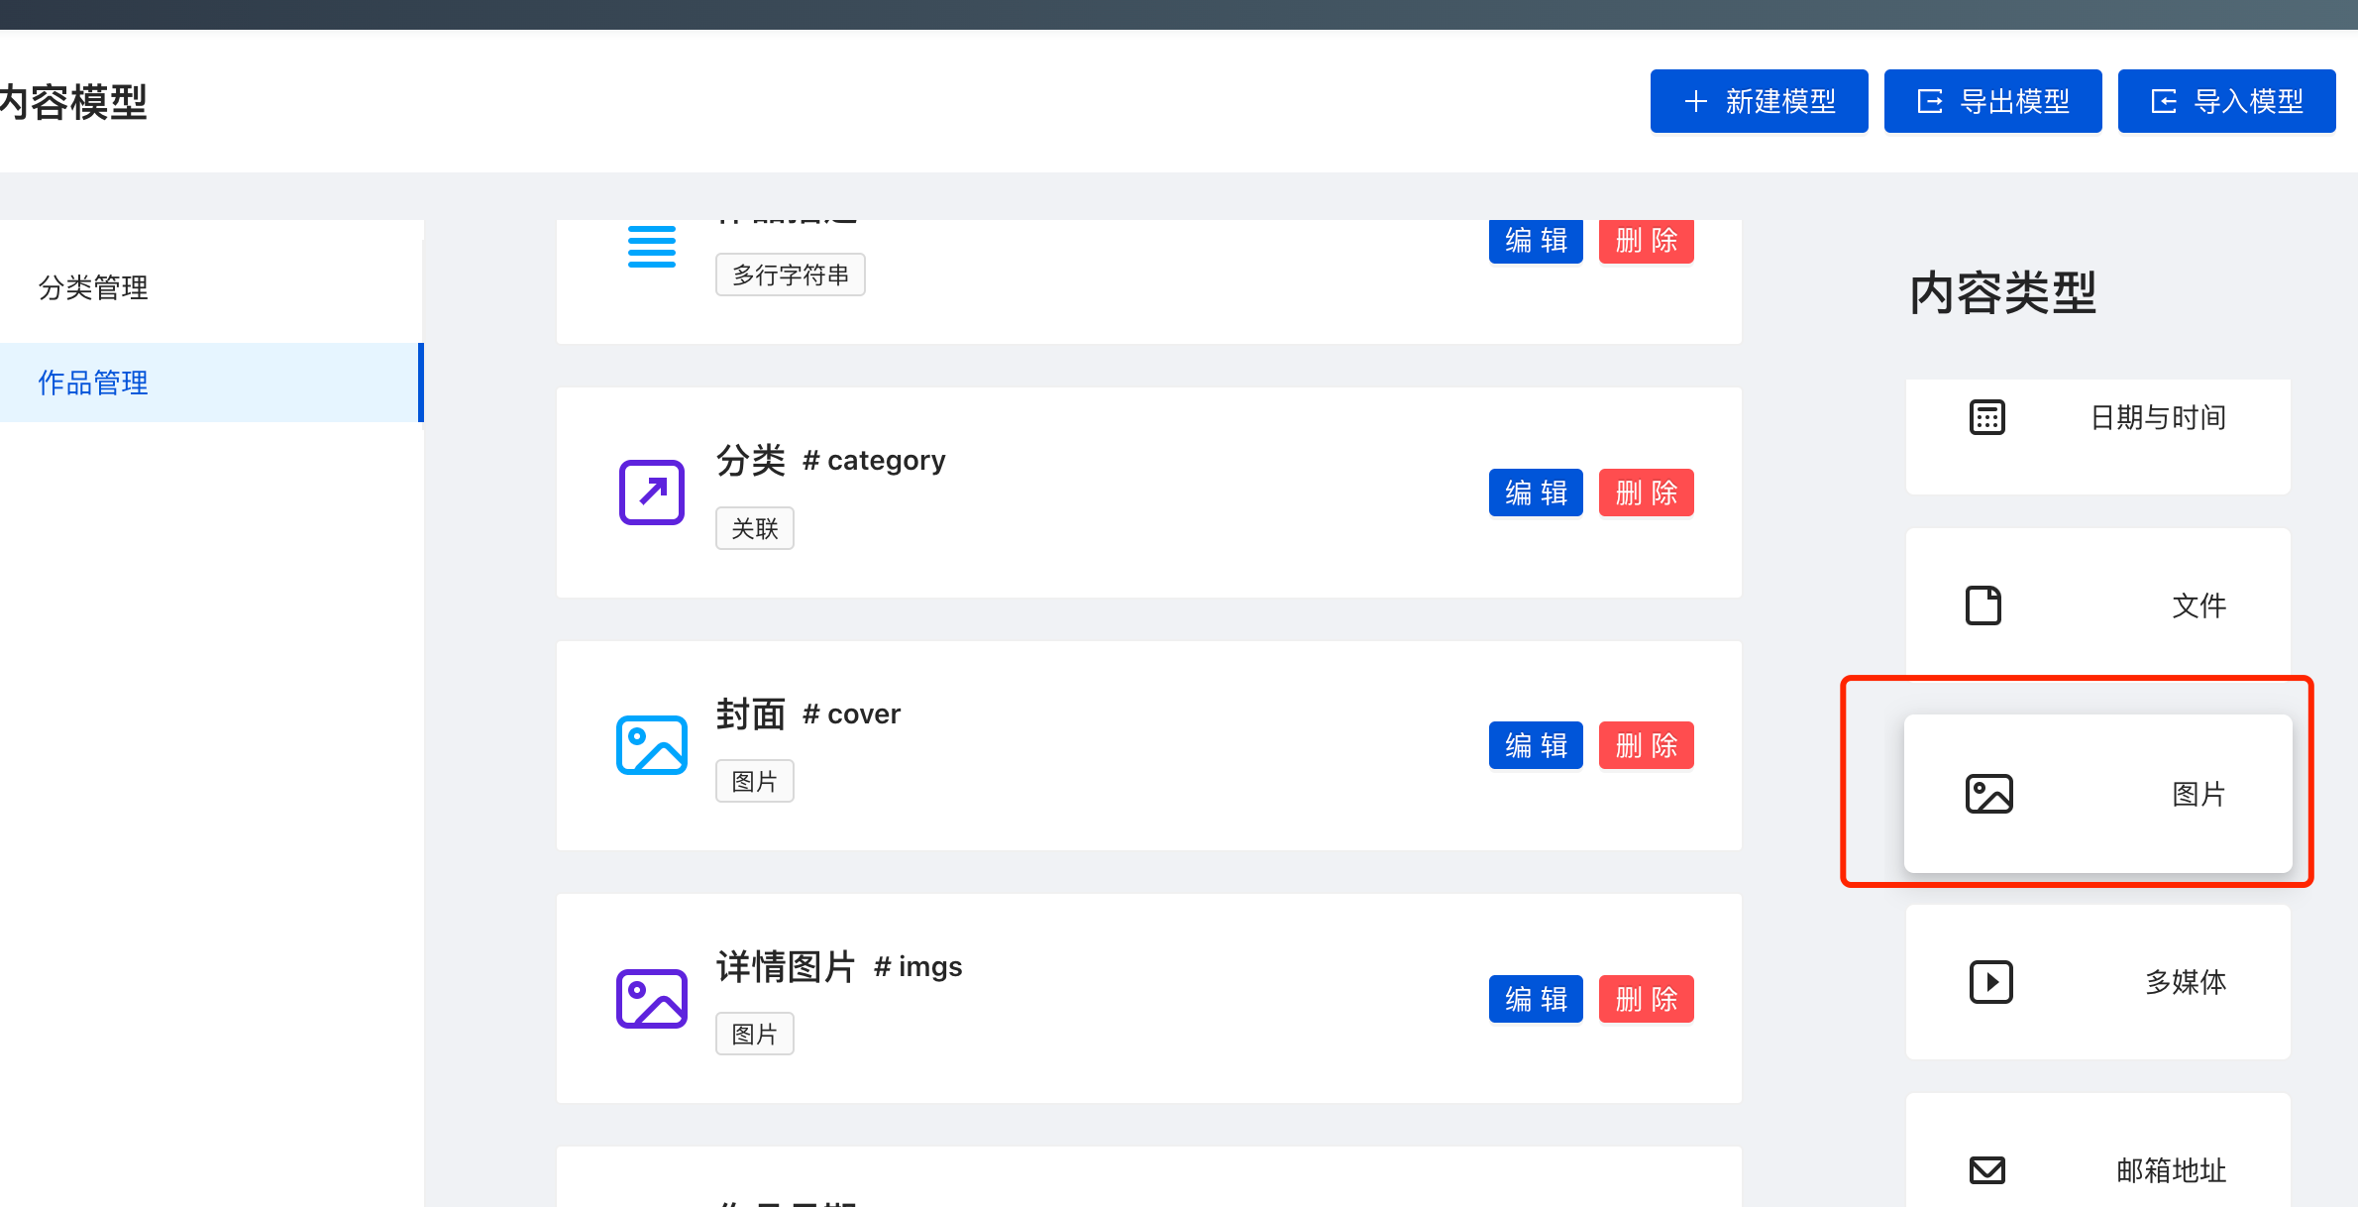Edit the imgs field
Image resolution: width=2358 pixels, height=1207 pixels.
coord(1535,999)
